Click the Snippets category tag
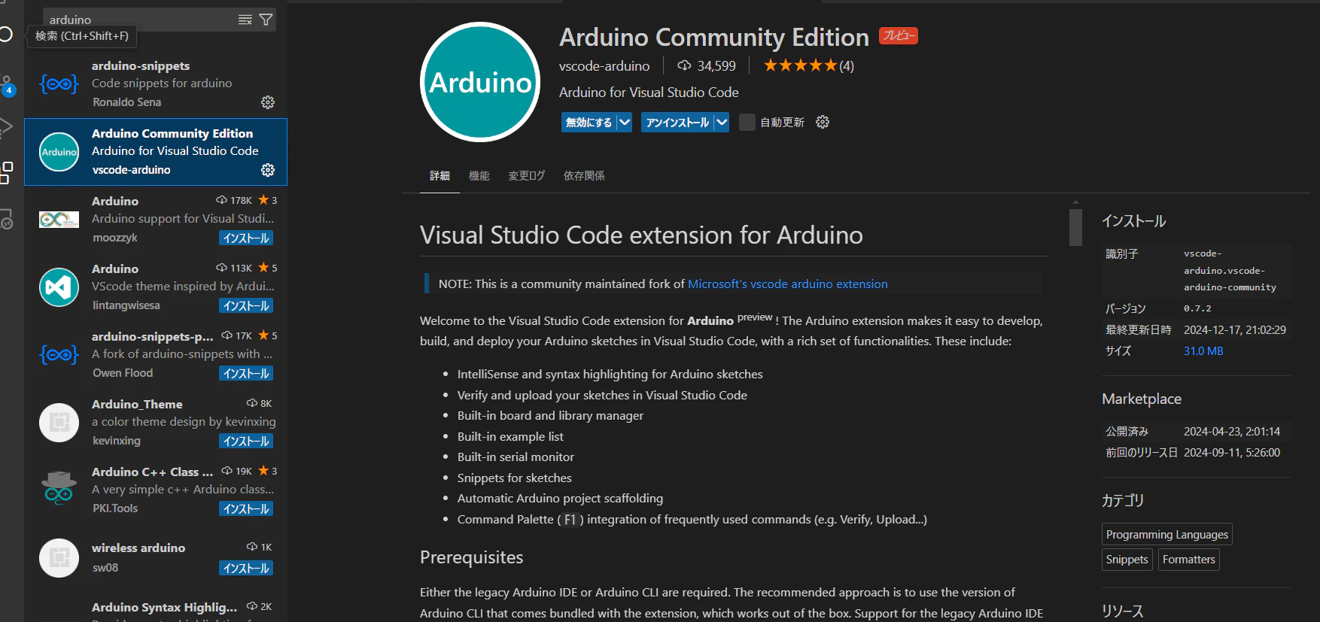This screenshot has width=1320, height=622. 1127,559
